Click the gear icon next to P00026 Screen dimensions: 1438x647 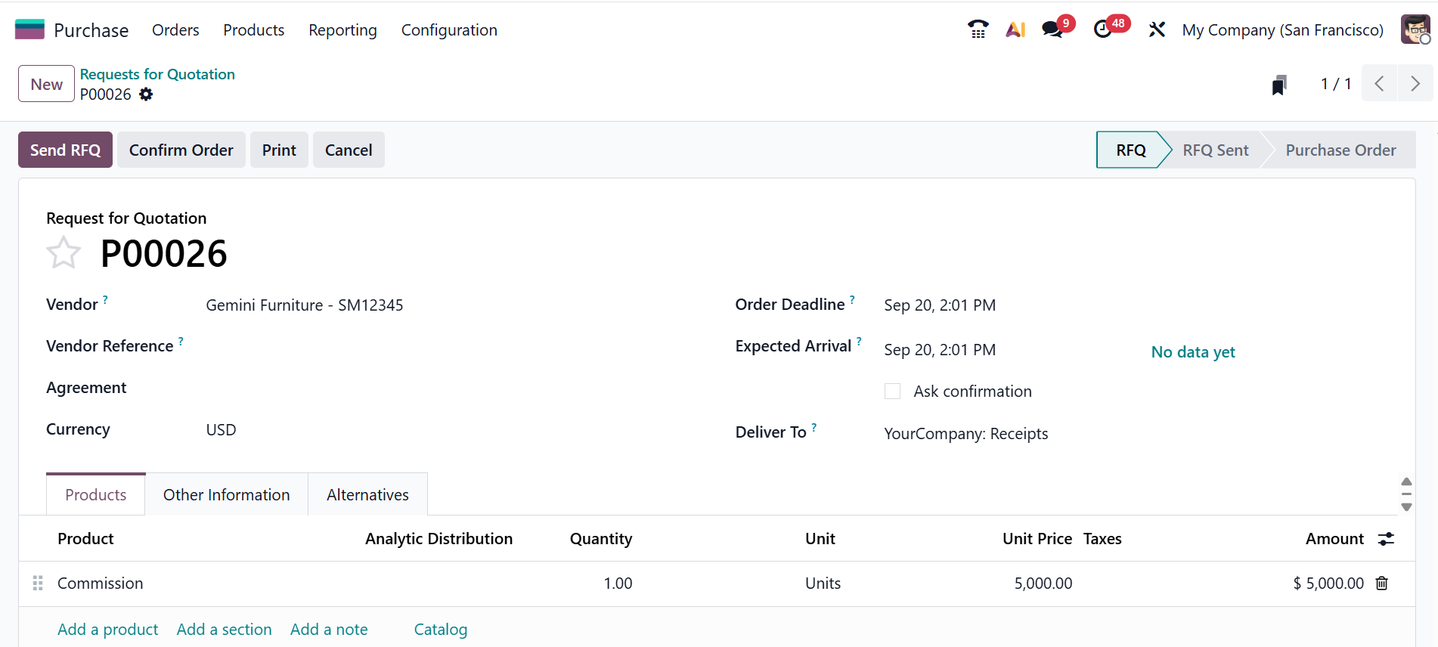(146, 94)
